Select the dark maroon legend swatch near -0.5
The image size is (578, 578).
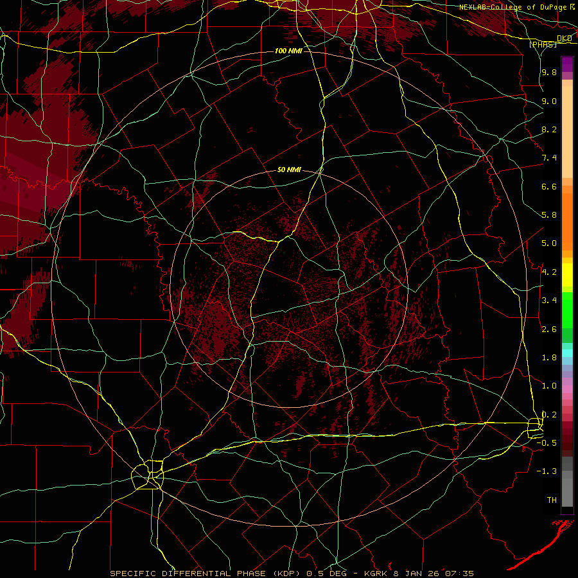point(567,445)
